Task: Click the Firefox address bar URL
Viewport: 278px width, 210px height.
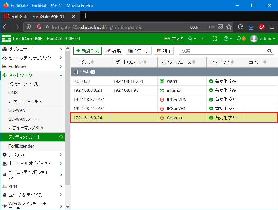Action: click(x=97, y=27)
